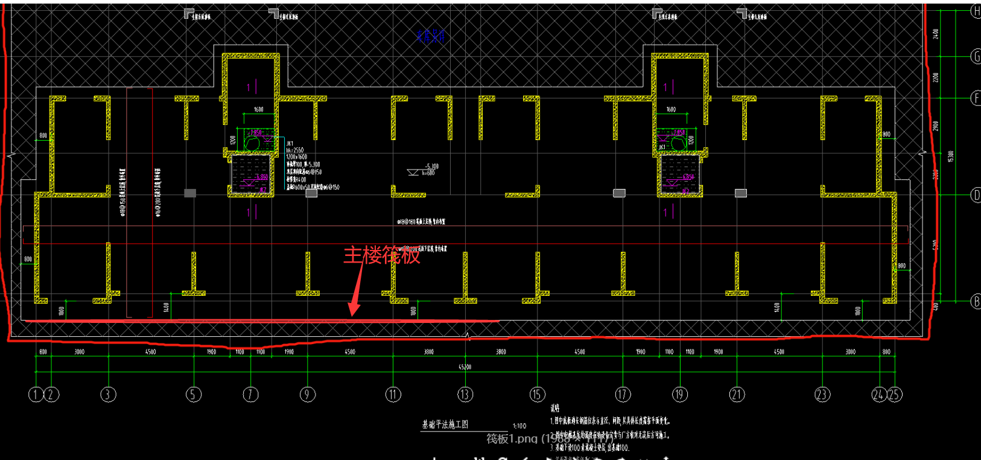Click axis bubble 23

point(822,395)
